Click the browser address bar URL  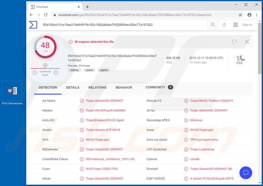(x=135, y=15)
